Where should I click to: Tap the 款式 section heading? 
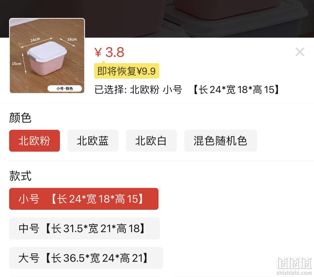pyautogui.click(x=20, y=176)
